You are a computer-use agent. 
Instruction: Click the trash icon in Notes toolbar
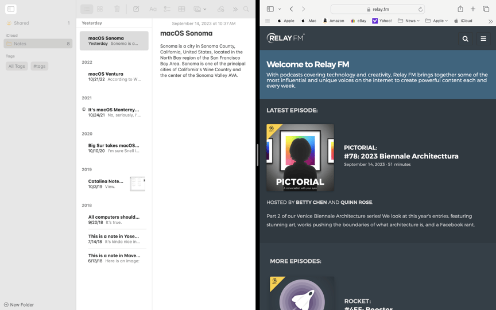pos(117,9)
